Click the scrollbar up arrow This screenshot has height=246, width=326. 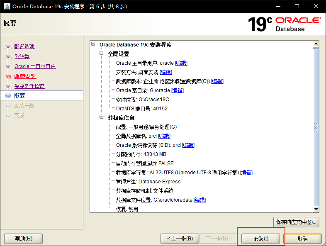point(316,44)
